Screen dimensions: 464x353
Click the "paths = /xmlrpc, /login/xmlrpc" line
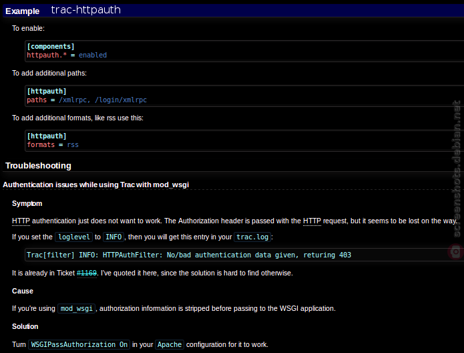87,100
